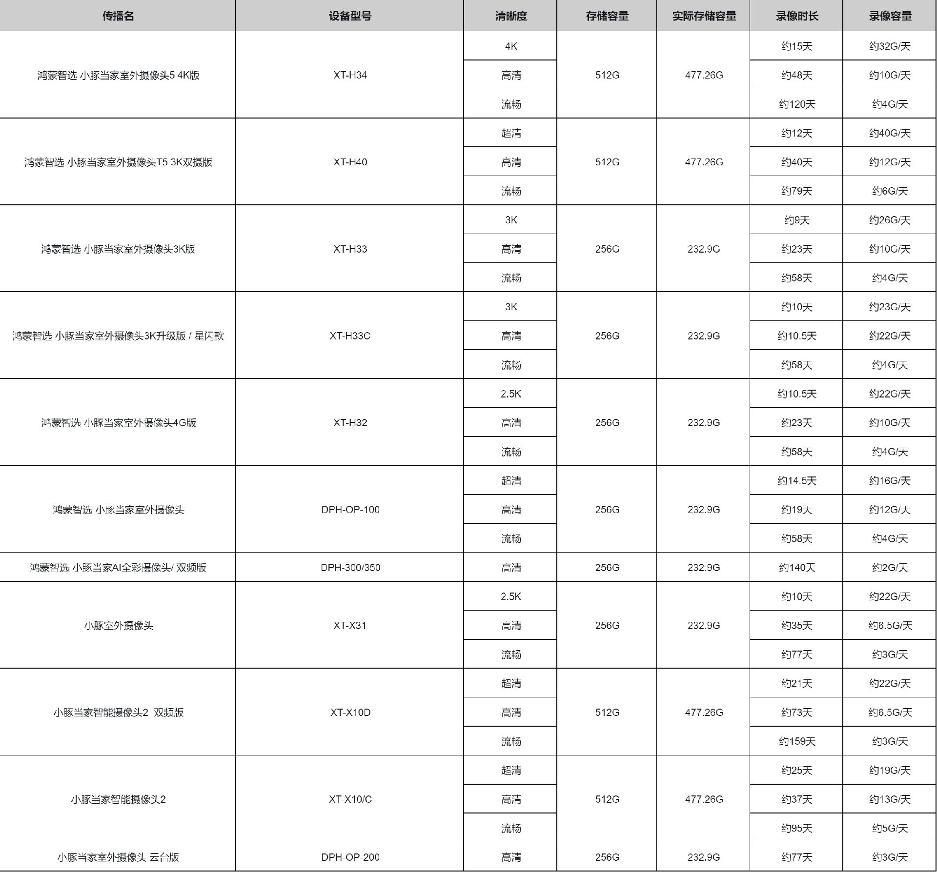Click the 设备型号 column header
The image size is (937, 872).
coord(350,16)
